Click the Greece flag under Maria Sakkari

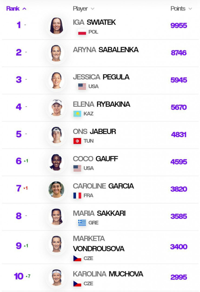[x=82, y=223]
